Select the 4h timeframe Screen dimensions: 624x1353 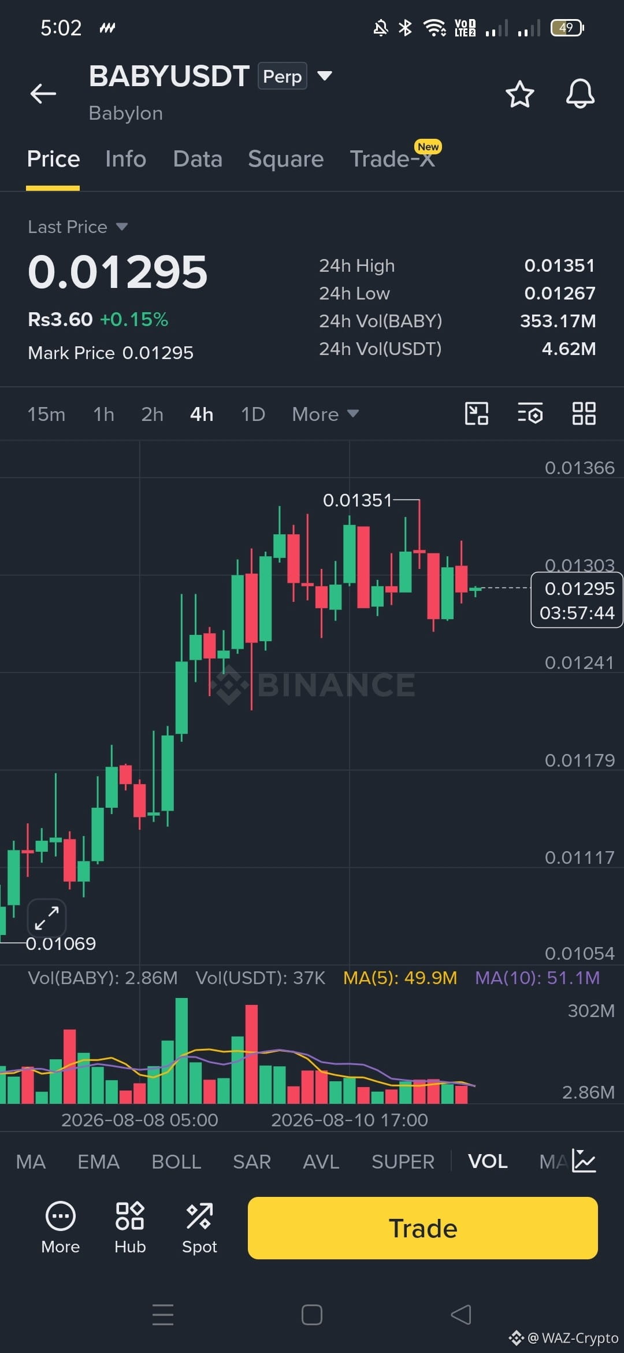202,414
